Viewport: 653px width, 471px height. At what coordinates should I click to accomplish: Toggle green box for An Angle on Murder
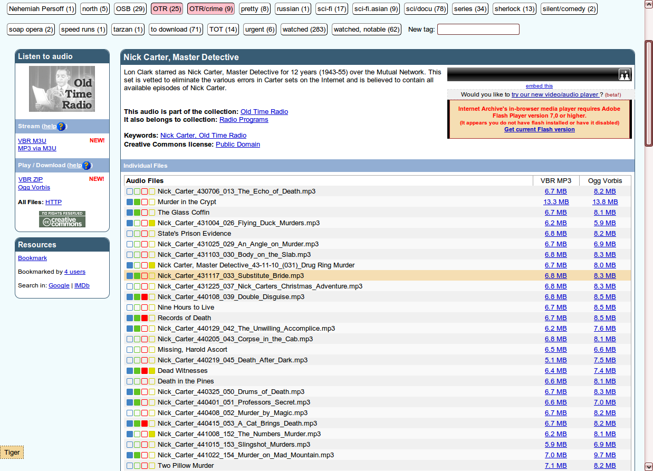[x=137, y=244]
